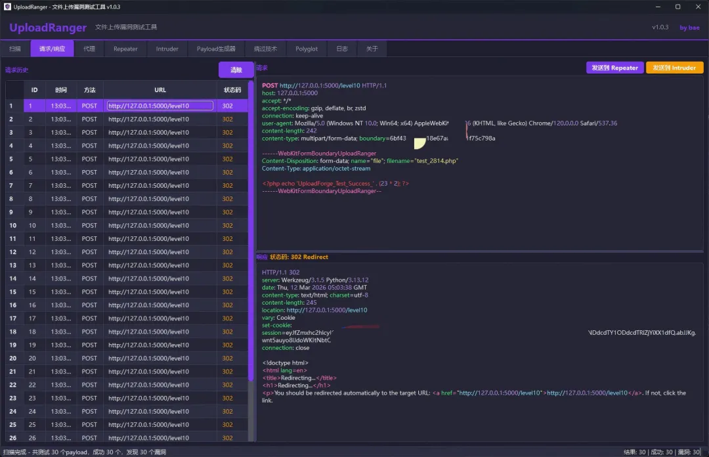Screen dimensions: 709x457
Task: Select request history row with ID 24
Action: click(127, 411)
